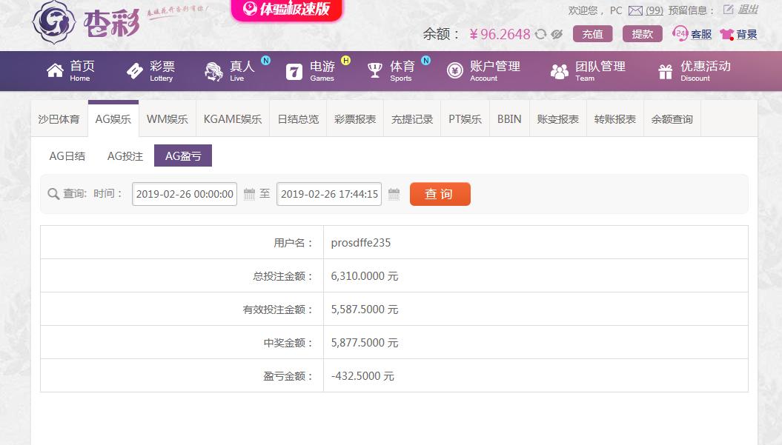Screen dimensions: 782x445
Task: Click the Team people icon
Action: (560, 72)
